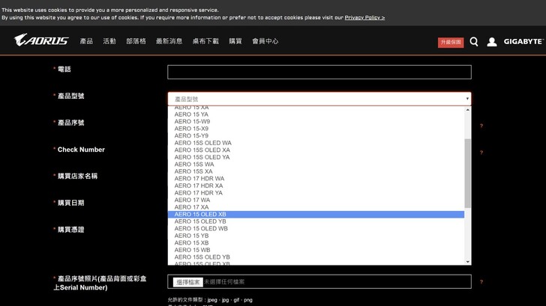Image resolution: width=546 pixels, height=306 pixels.
Task: Select AERO 17 WA option
Action: pos(316,200)
